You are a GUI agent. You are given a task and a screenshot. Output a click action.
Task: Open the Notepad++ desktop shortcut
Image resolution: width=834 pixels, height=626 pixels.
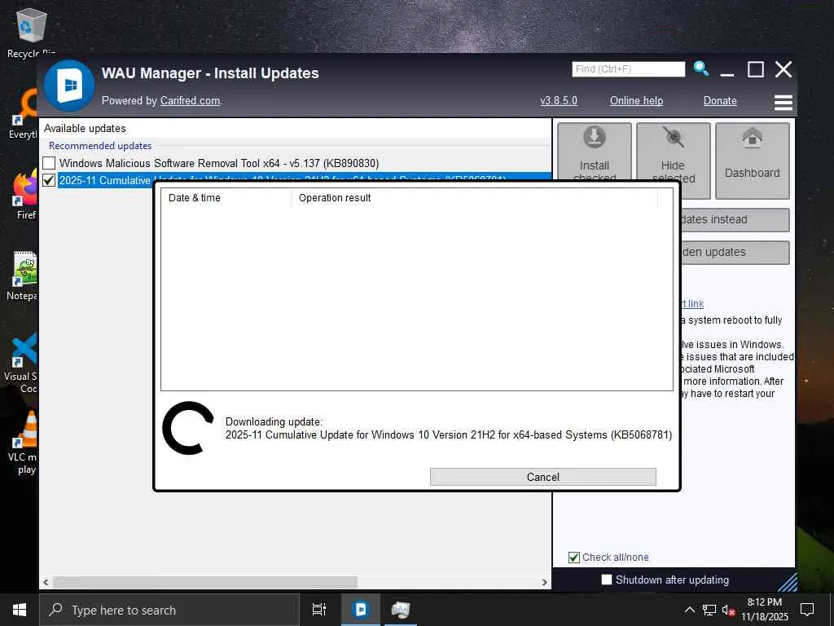point(22,276)
